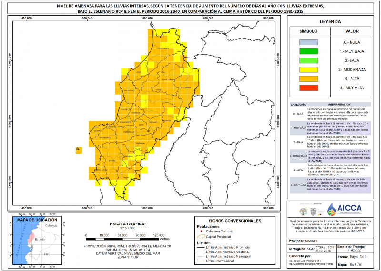Click the SIGNOS CONVENCIONALES heading

pyautogui.click(x=235, y=221)
